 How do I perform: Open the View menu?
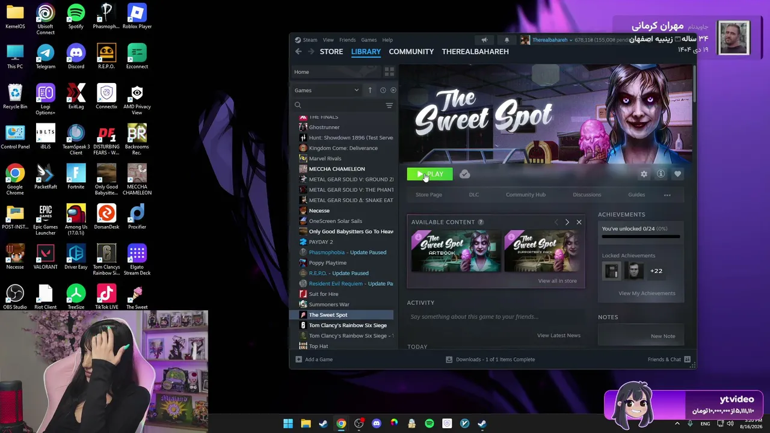click(328, 40)
